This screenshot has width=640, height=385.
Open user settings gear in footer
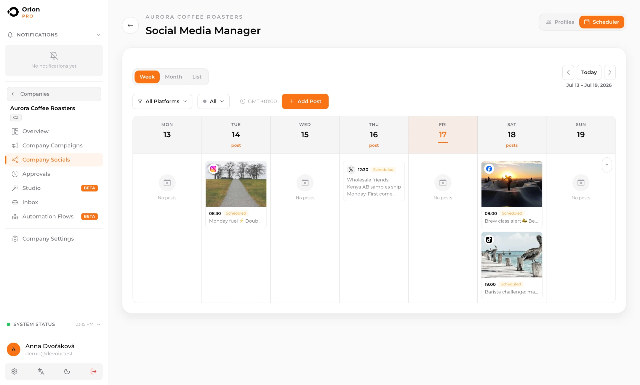pyautogui.click(x=15, y=371)
